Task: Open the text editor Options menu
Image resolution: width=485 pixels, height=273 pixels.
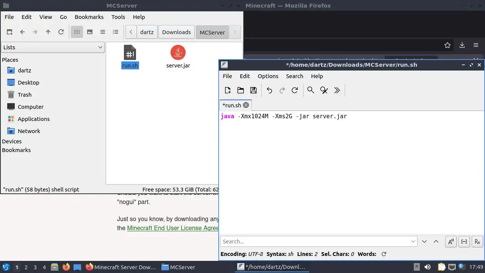Action: (x=268, y=76)
